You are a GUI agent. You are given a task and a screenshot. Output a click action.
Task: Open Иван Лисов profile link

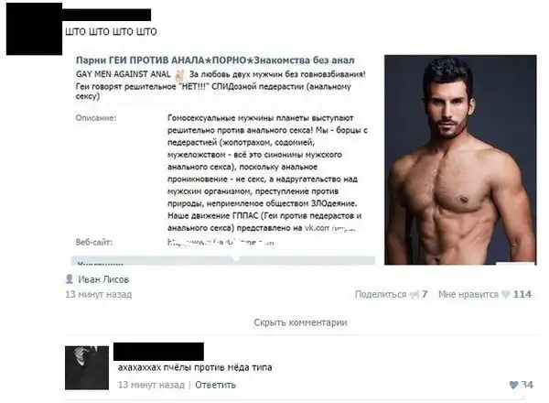tap(103, 279)
